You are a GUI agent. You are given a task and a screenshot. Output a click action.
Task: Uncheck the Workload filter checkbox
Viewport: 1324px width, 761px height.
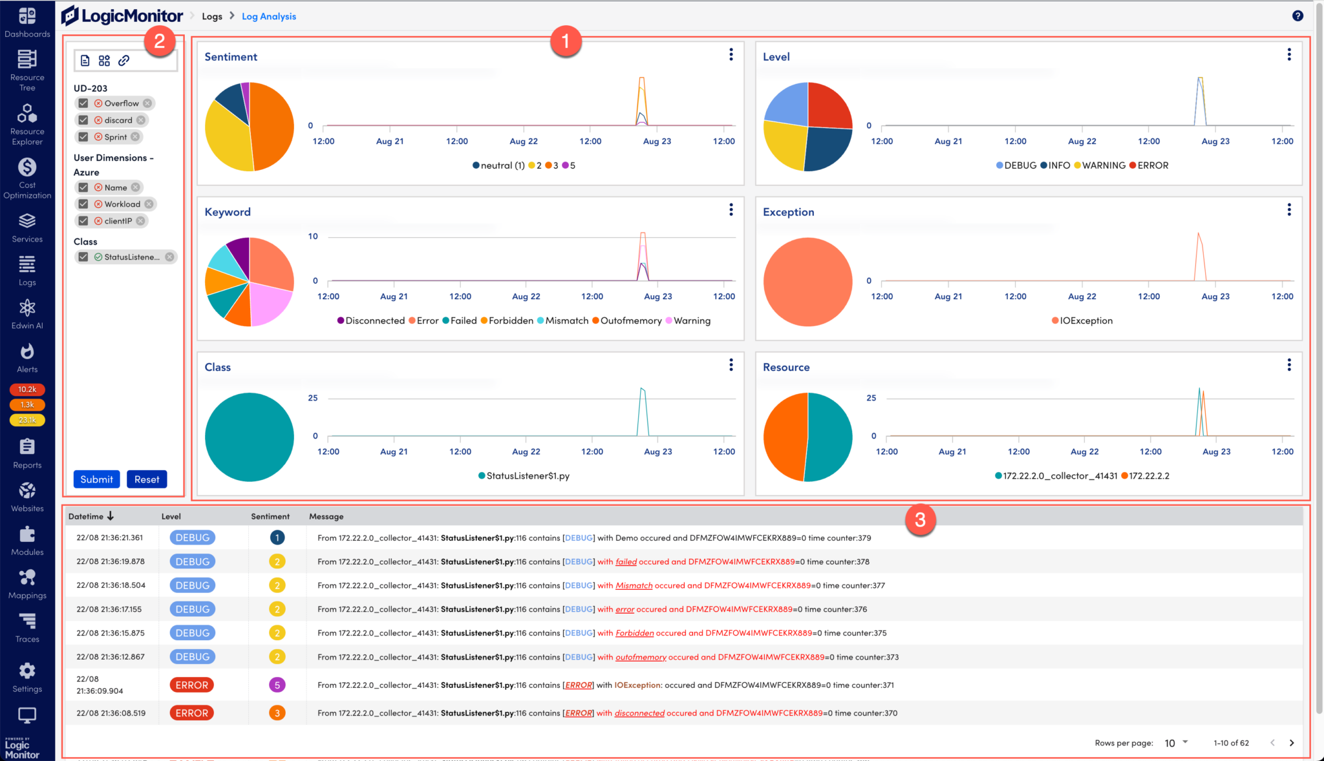(83, 203)
